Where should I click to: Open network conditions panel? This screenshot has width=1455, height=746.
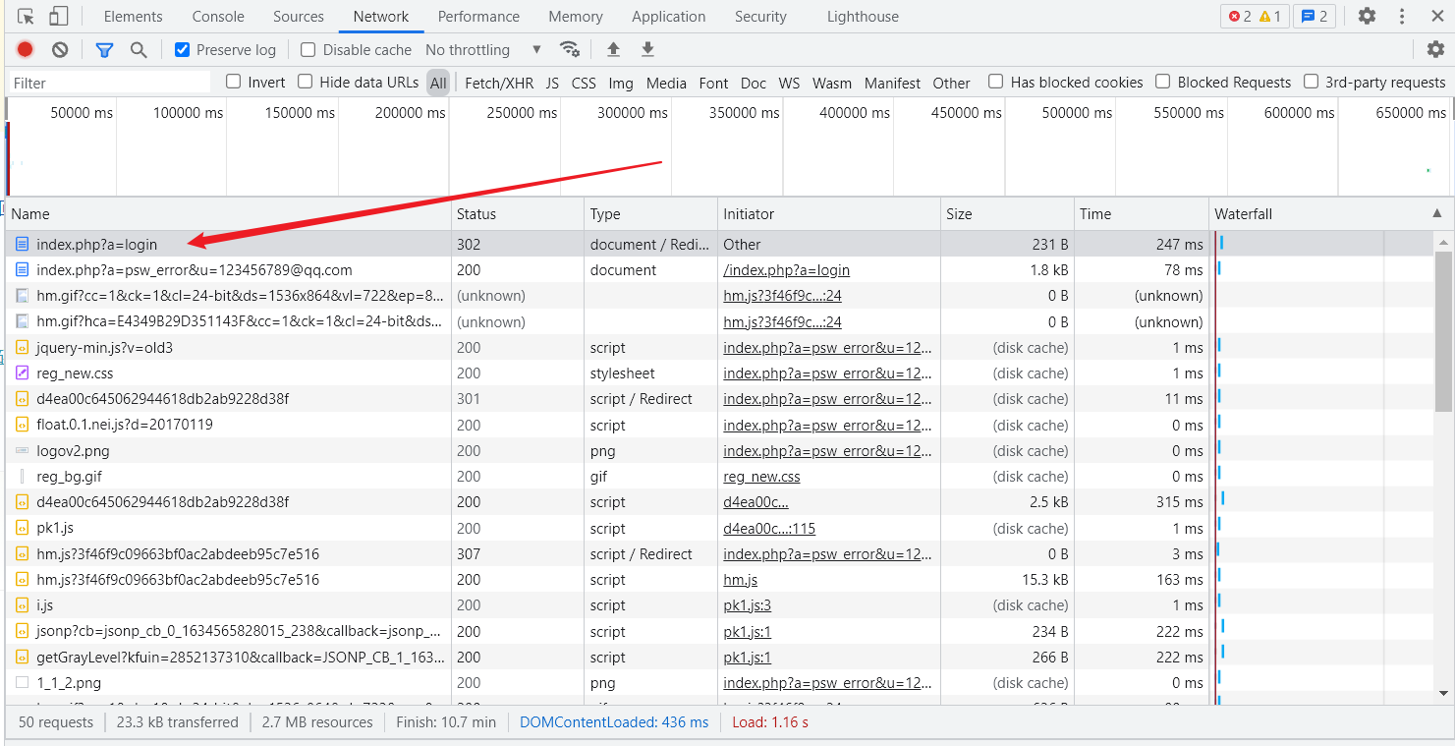(570, 49)
